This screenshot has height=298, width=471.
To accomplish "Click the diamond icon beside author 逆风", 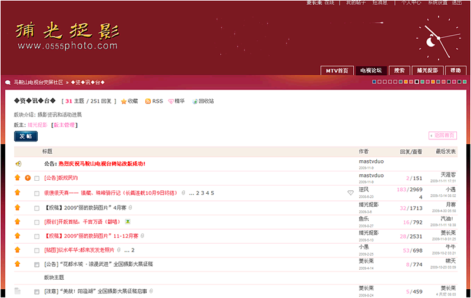I will (x=350, y=193).
